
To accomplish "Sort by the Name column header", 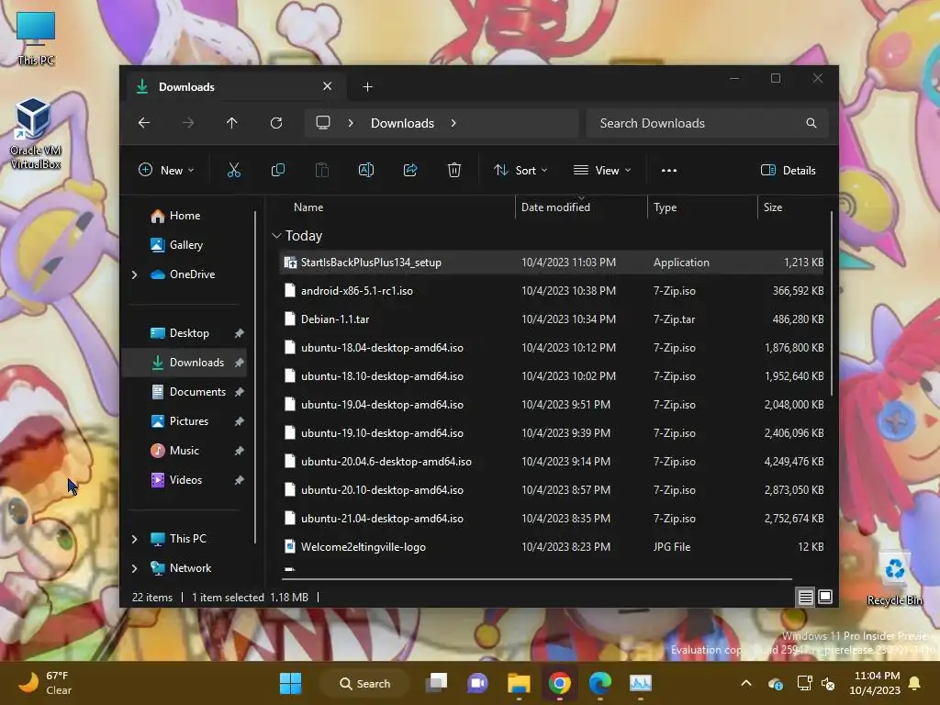I will pyautogui.click(x=308, y=207).
